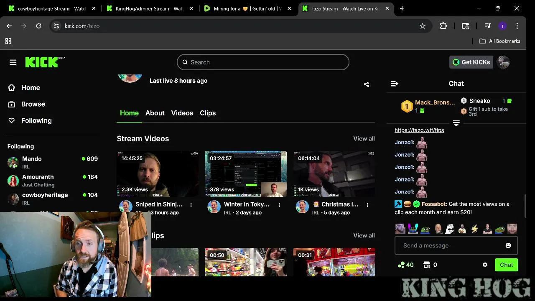This screenshot has height=301, width=535.
Task: Open the apps grid in bookmarks bar
Action: click(8, 41)
